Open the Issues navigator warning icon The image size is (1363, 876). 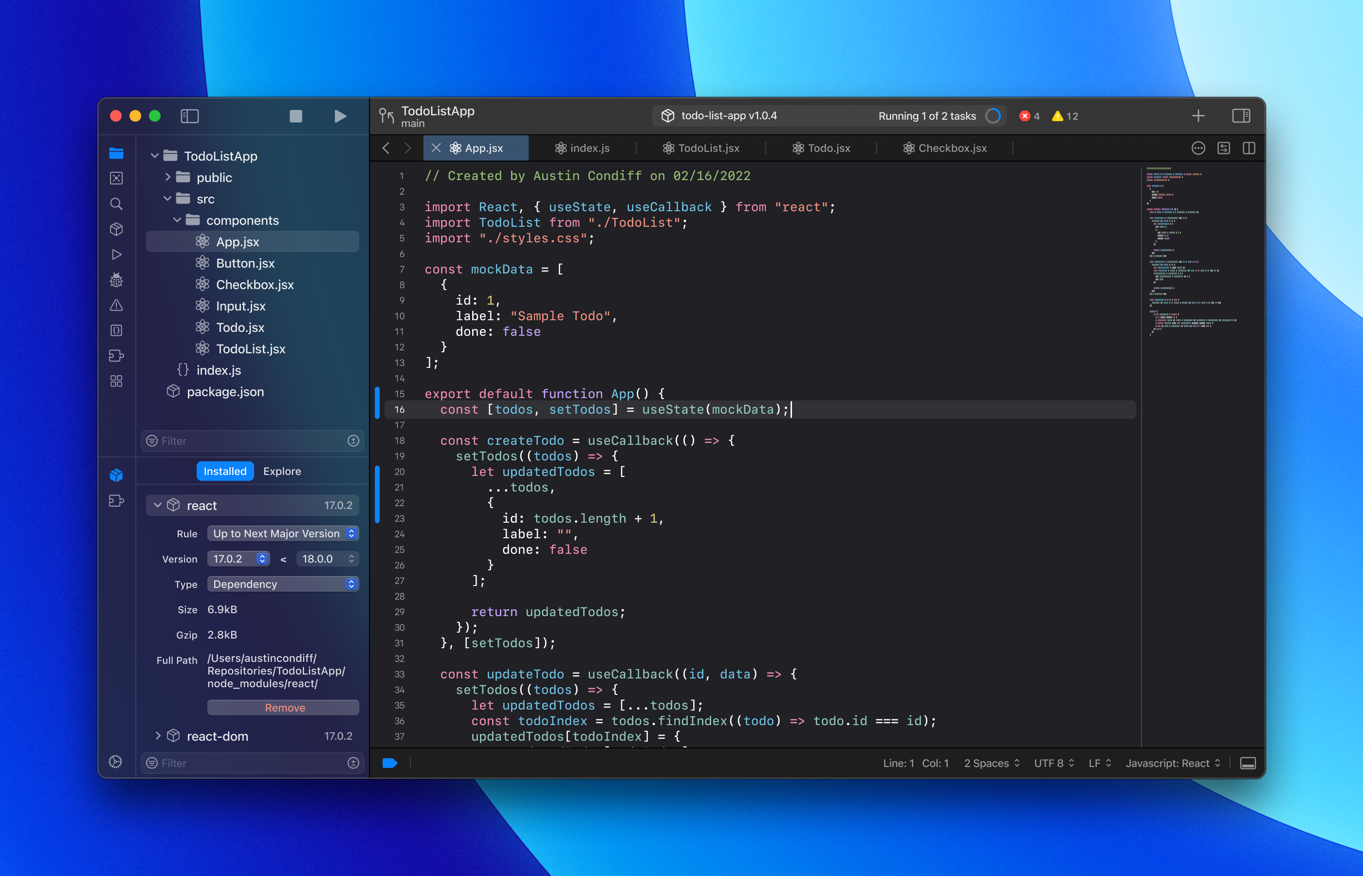click(117, 306)
